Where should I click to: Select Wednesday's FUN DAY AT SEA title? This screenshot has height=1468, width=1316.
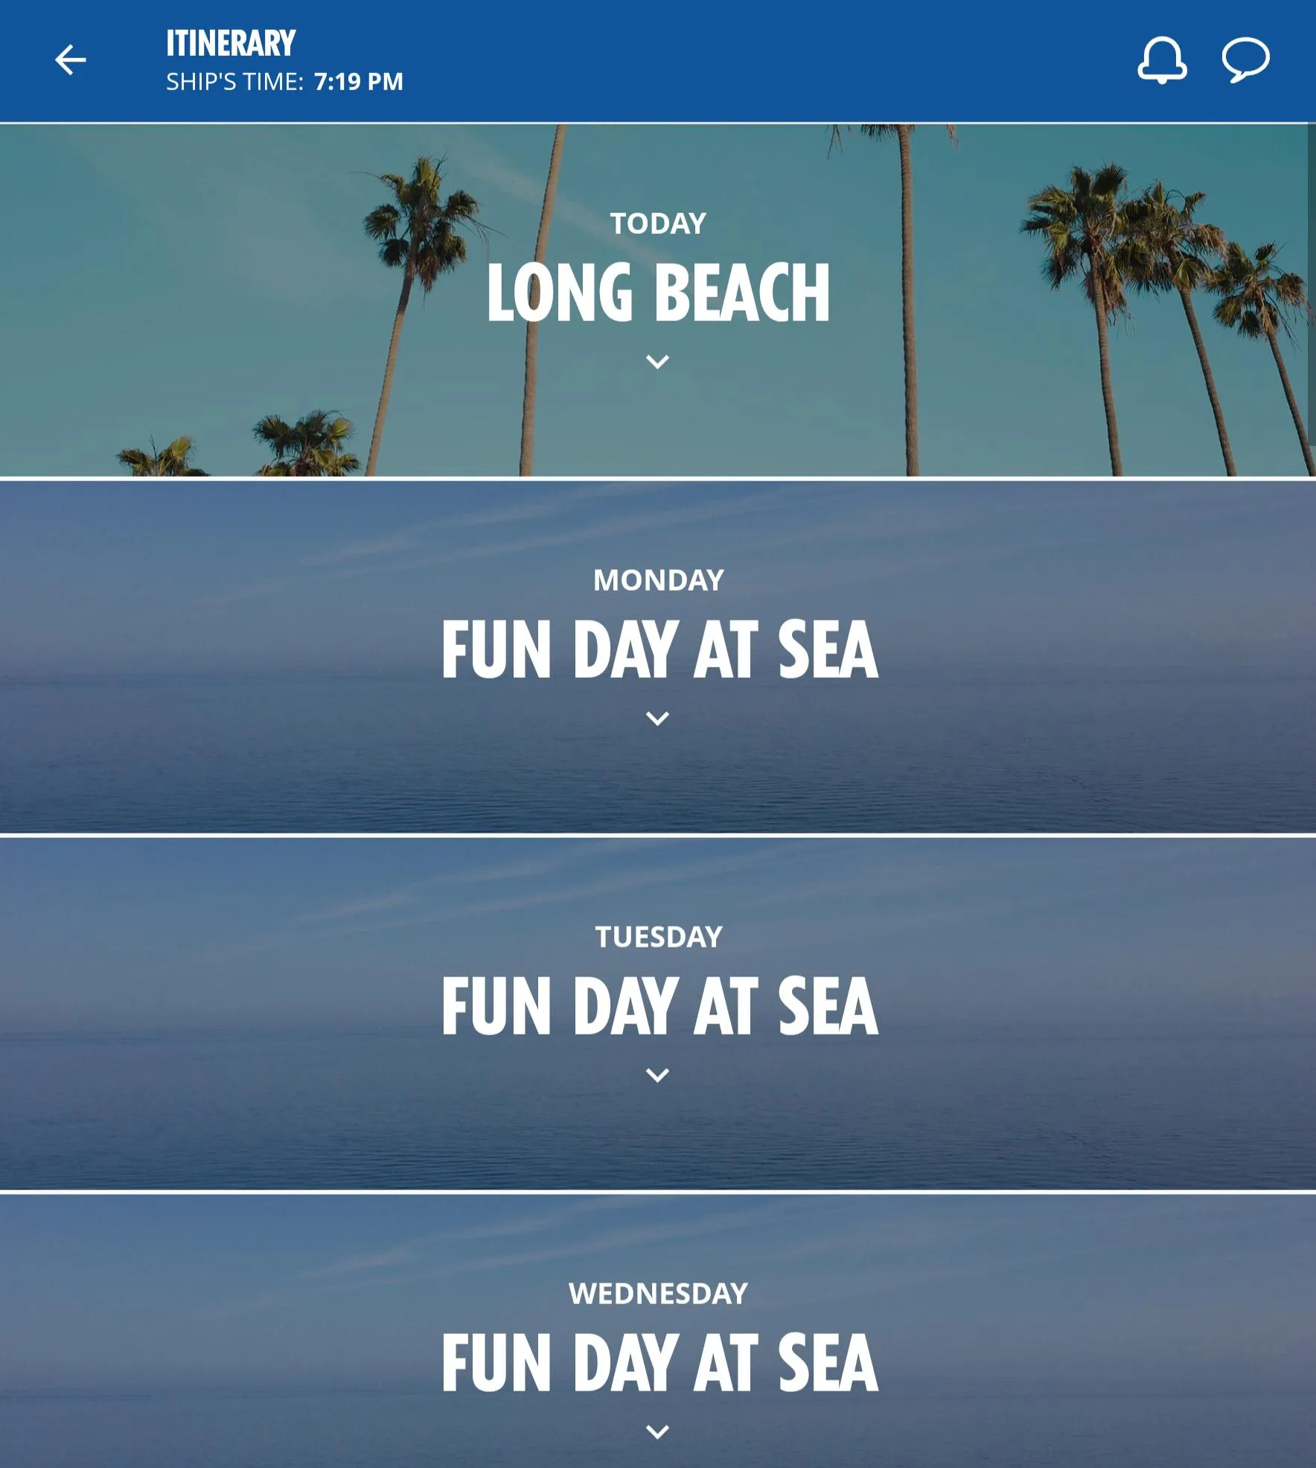point(659,1363)
